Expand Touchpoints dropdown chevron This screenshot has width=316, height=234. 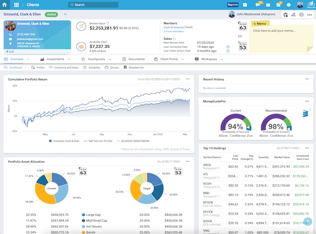[x=110, y=59]
